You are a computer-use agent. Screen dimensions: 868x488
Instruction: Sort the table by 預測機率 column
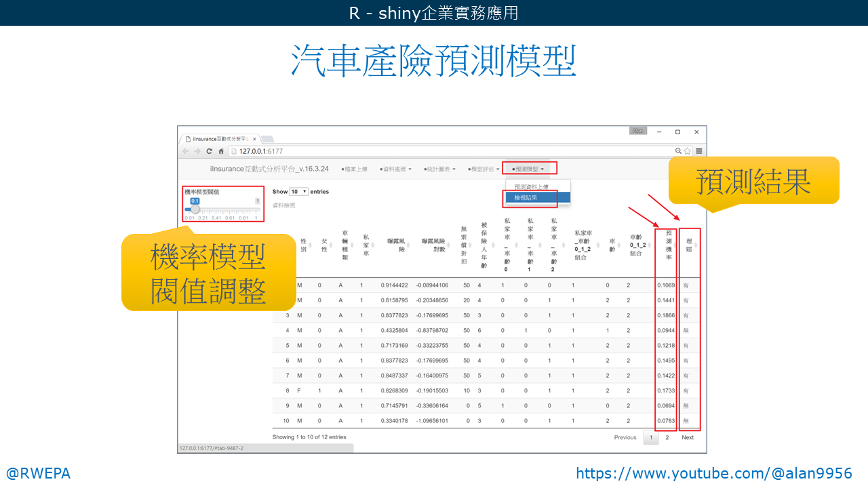pyautogui.click(x=668, y=245)
